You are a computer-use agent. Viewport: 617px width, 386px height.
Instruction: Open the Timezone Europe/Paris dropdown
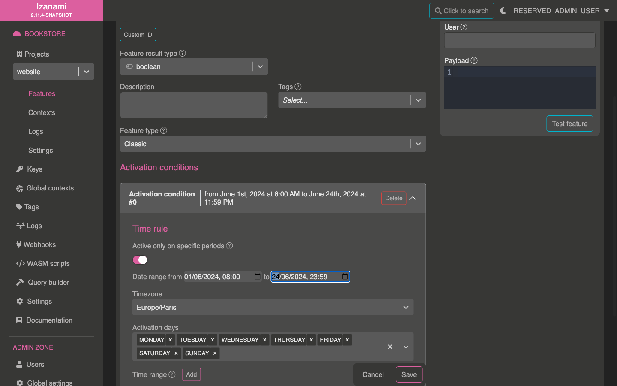[406, 307]
